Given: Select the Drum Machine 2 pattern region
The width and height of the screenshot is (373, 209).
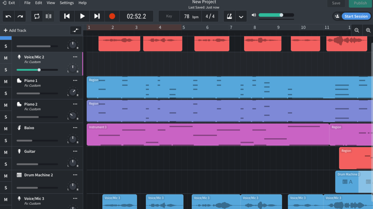Looking at the screenshot, I should click(x=354, y=182).
